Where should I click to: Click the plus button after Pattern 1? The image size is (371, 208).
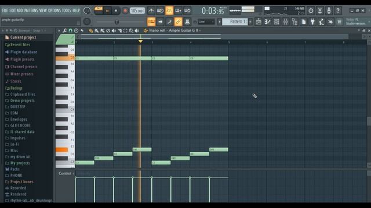[x=250, y=22]
